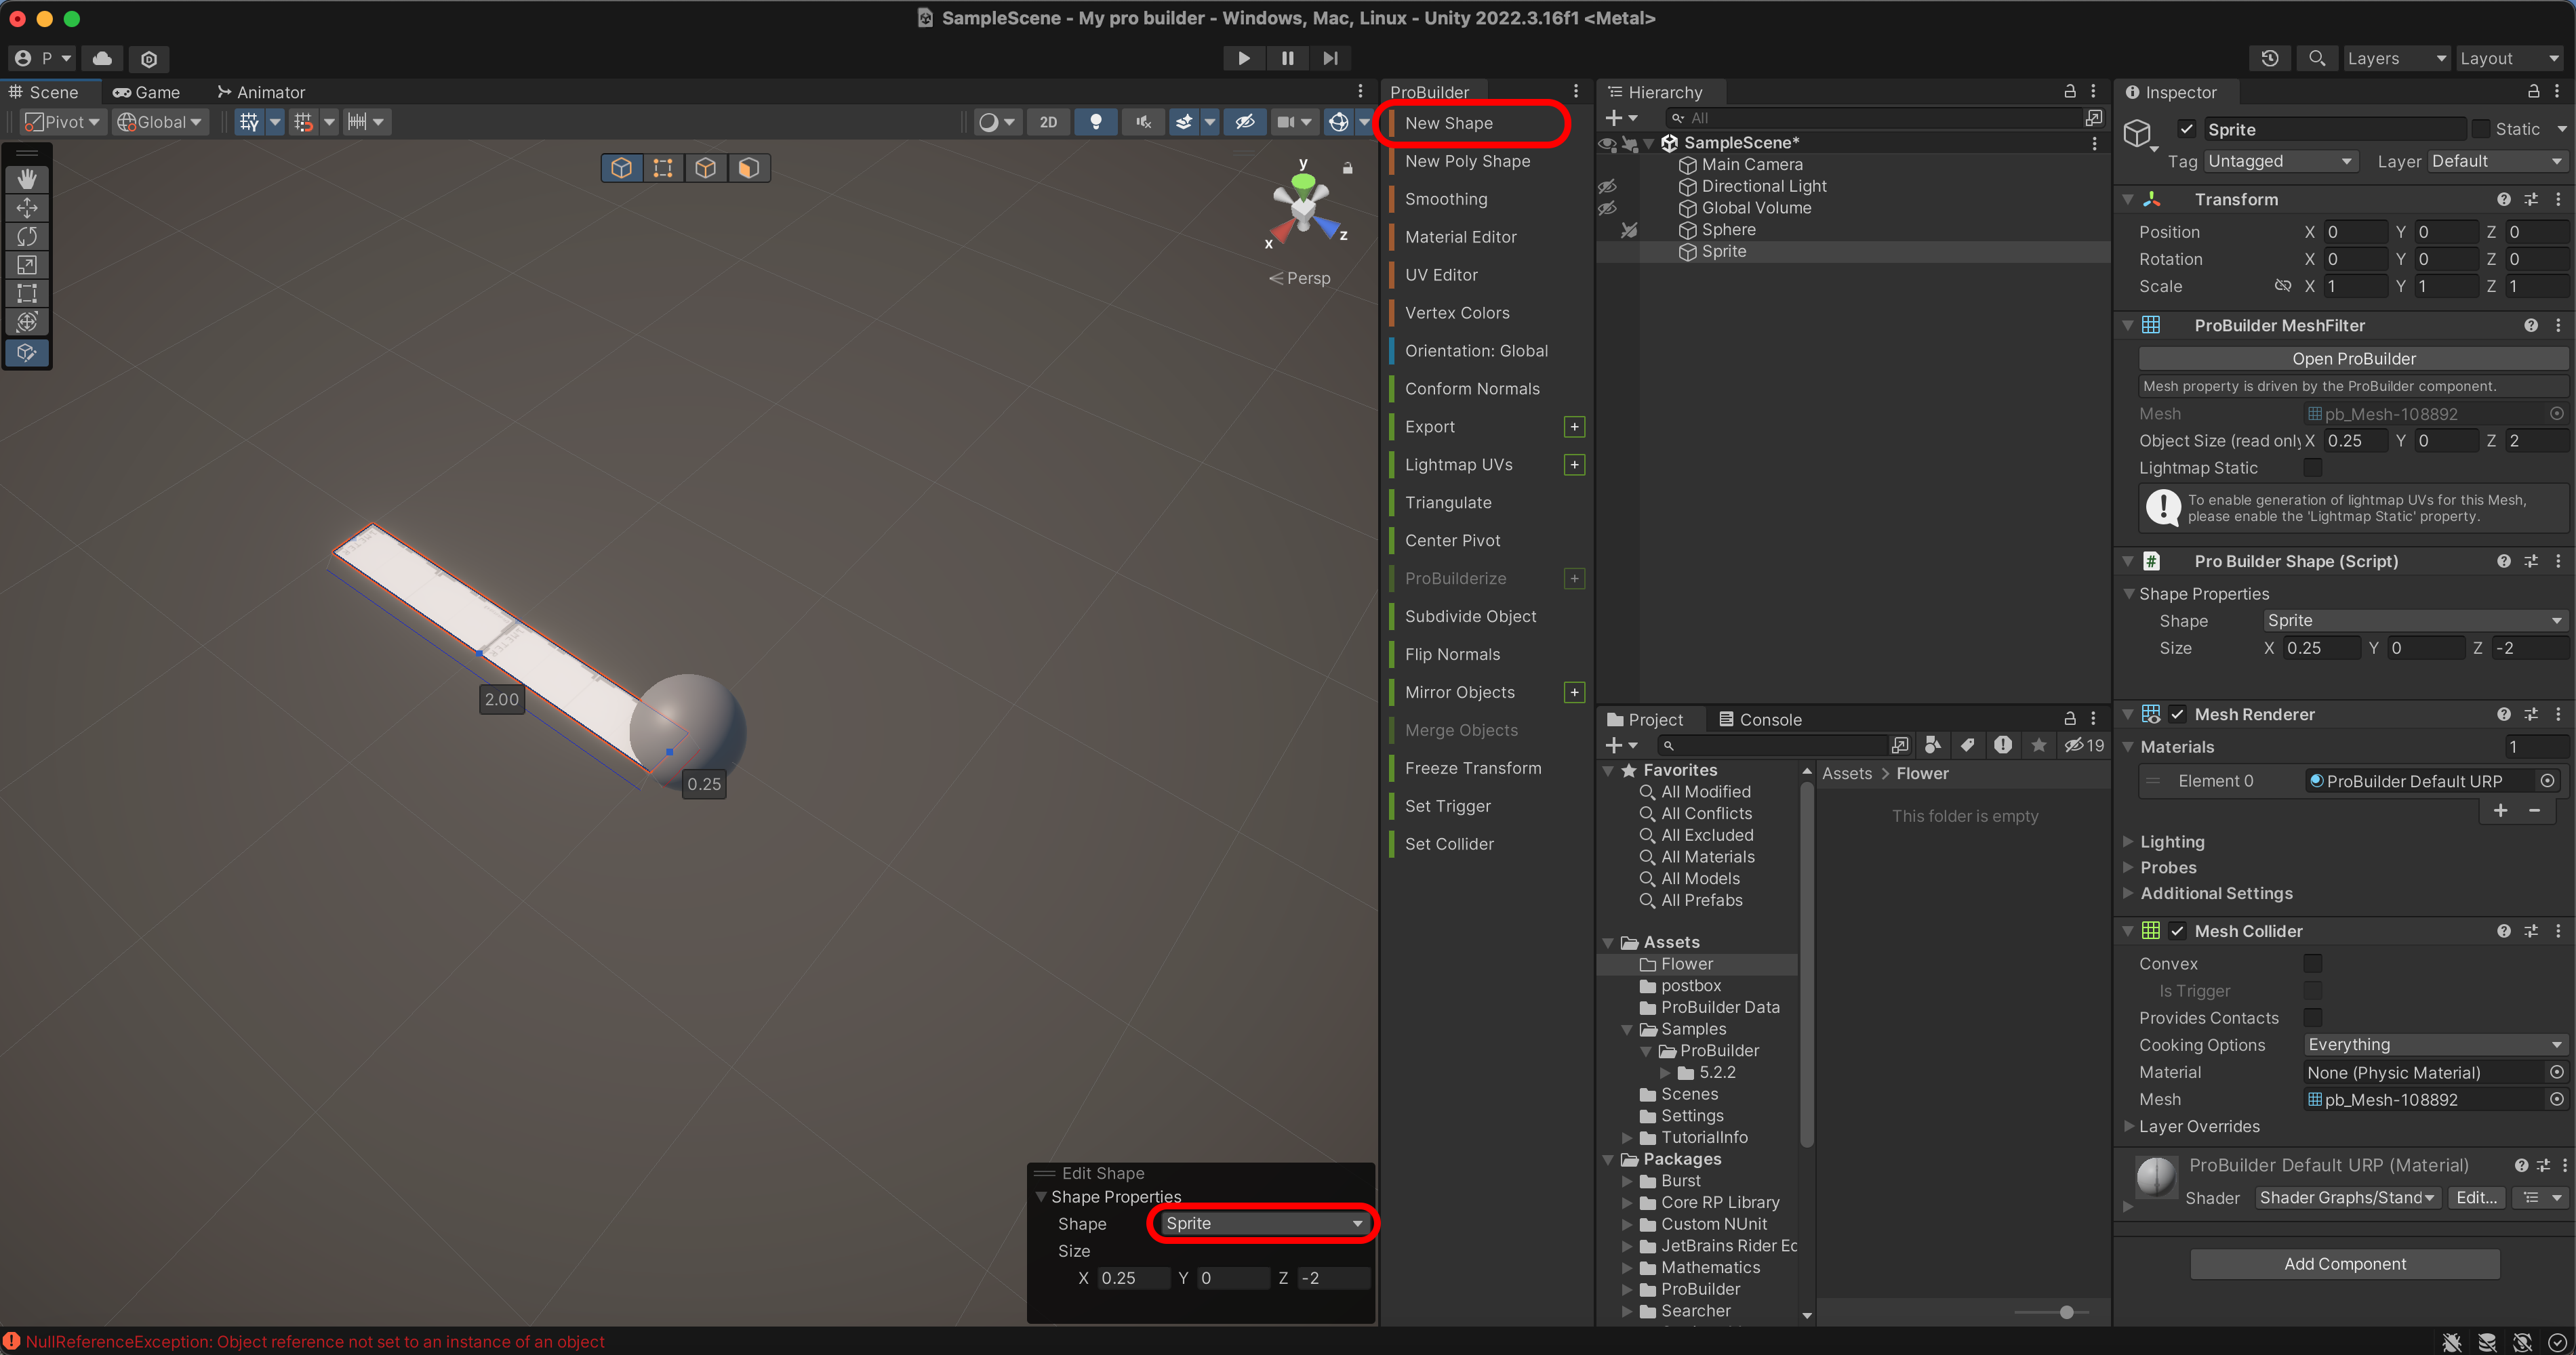Toggle scene lighting bulb icon
This screenshot has width=2576, height=1355.
(x=1095, y=122)
